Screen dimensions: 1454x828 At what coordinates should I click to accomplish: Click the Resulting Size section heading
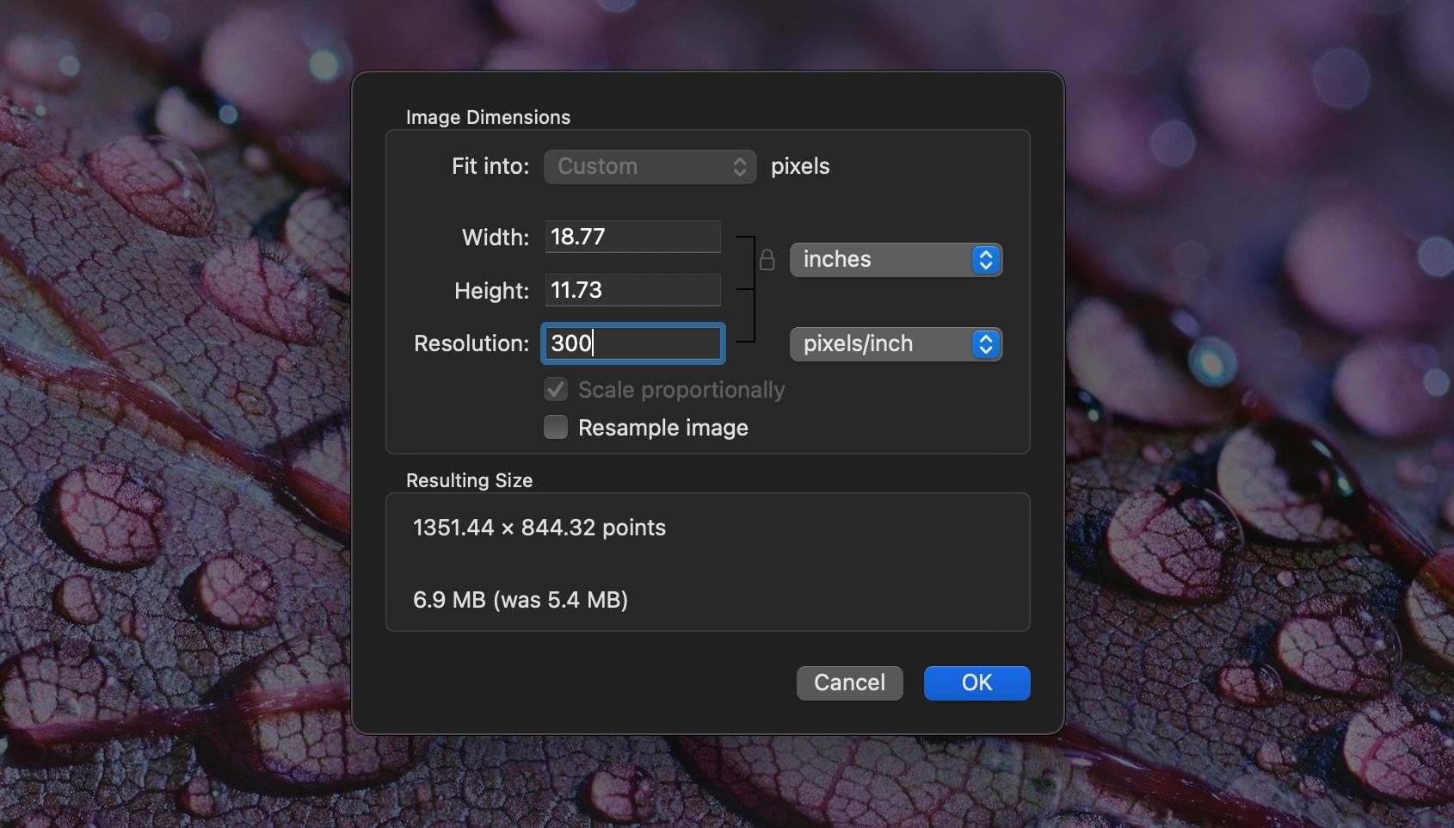coord(469,480)
